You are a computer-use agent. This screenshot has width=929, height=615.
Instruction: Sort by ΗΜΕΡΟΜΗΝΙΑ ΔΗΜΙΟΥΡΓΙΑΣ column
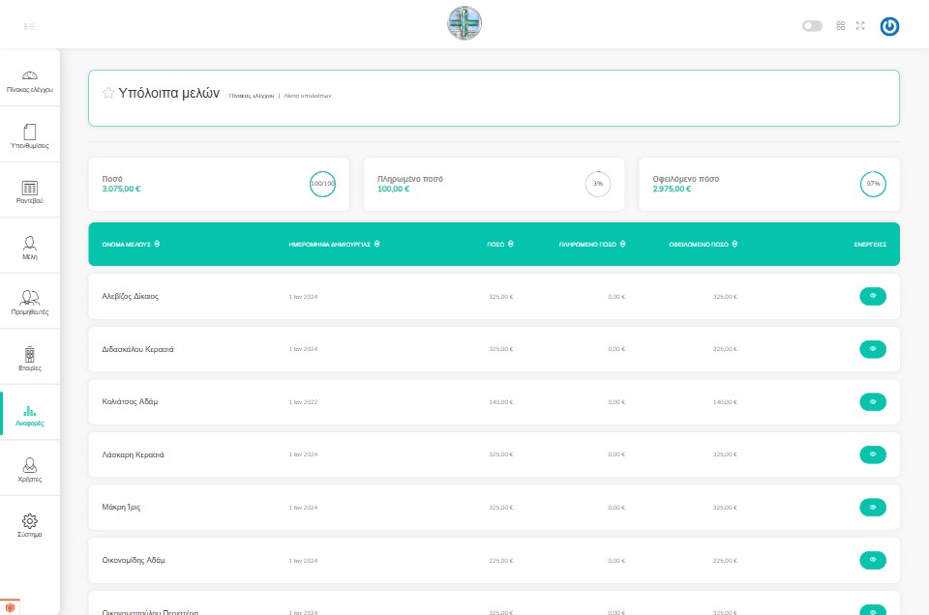pyautogui.click(x=334, y=244)
